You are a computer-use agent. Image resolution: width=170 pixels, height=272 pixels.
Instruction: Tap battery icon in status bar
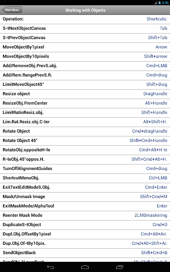coord(160,3)
